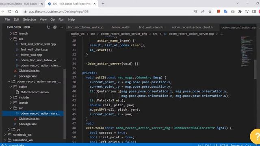Go to browser home page
This screenshot has height=146, width=260.
[17, 11]
